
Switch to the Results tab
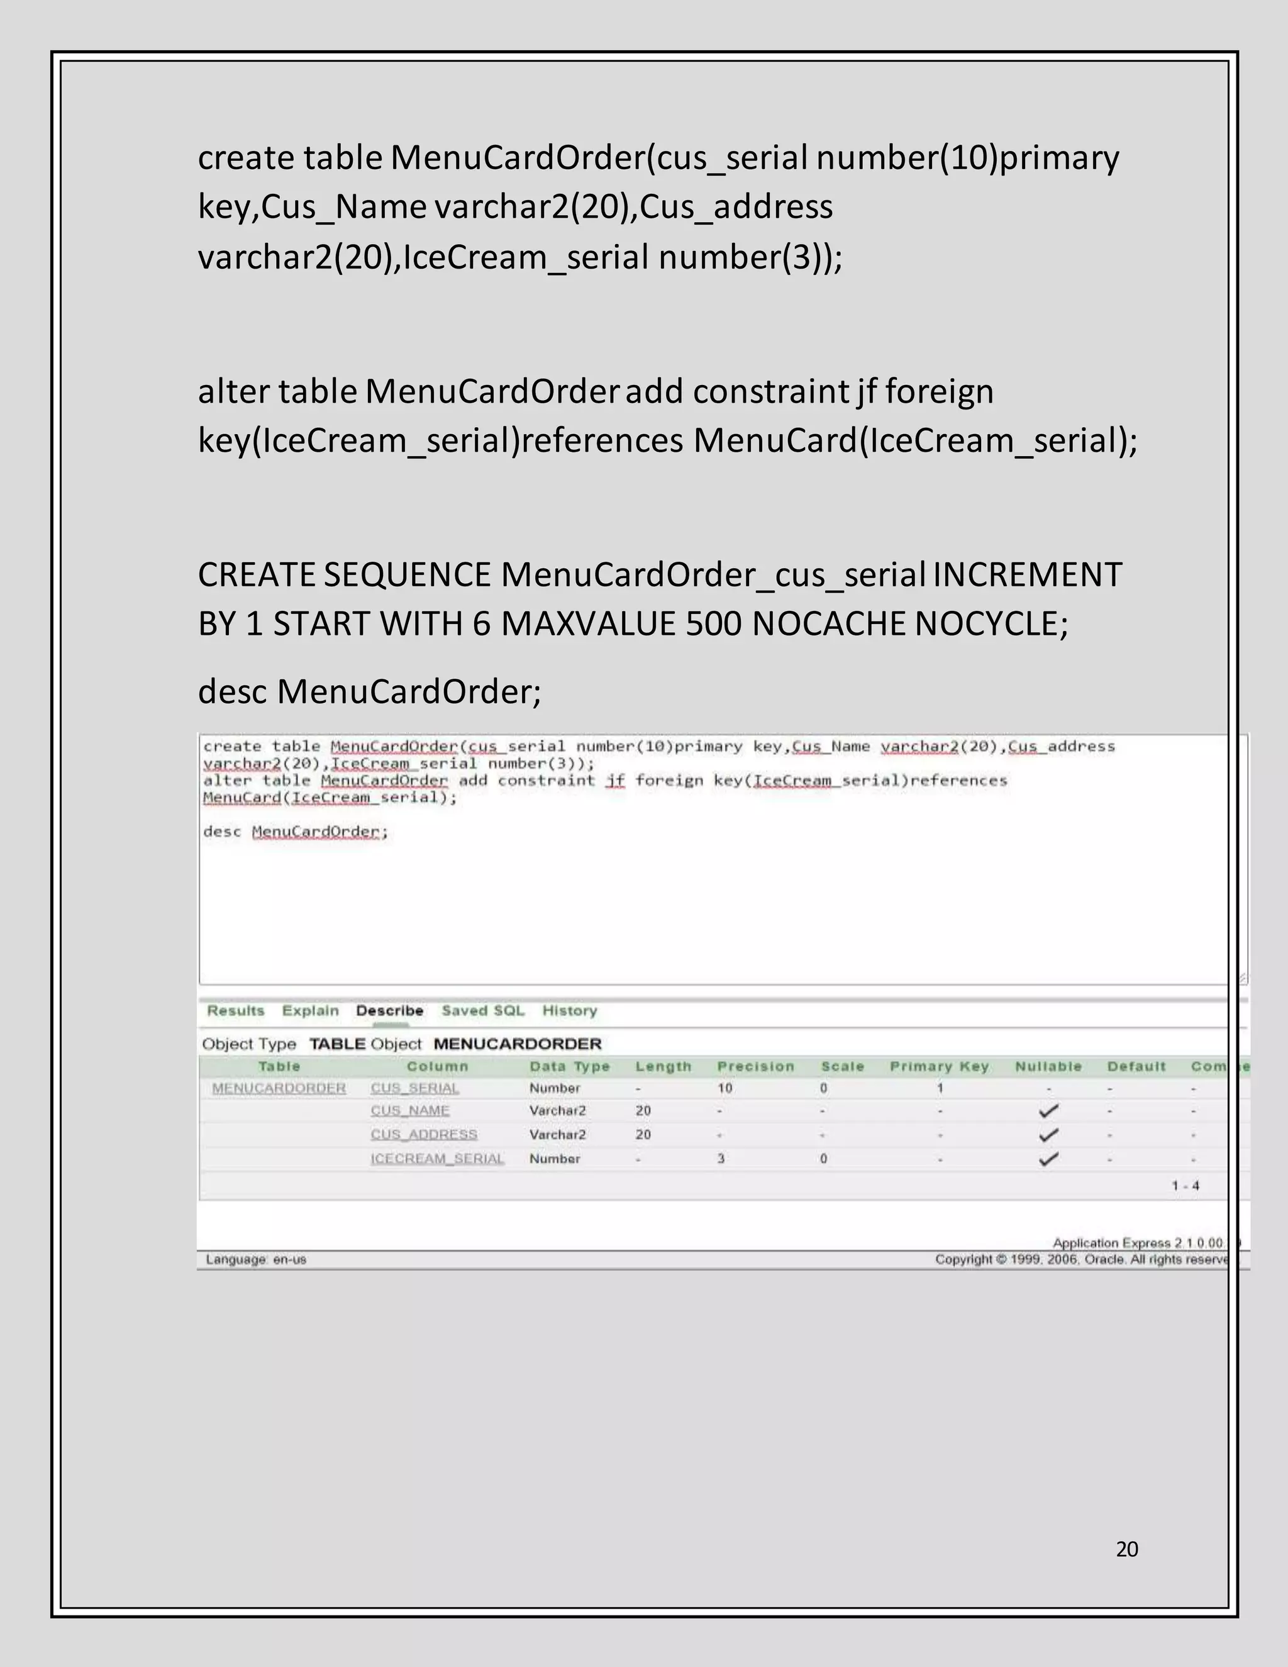(x=236, y=1011)
